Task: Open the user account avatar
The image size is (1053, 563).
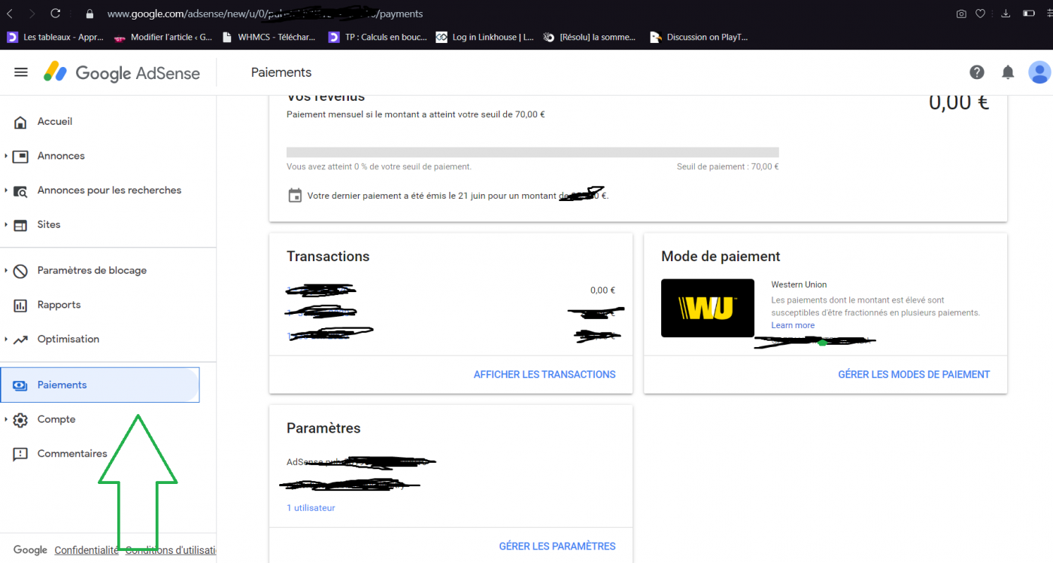Action: click(x=1039, y=72)
